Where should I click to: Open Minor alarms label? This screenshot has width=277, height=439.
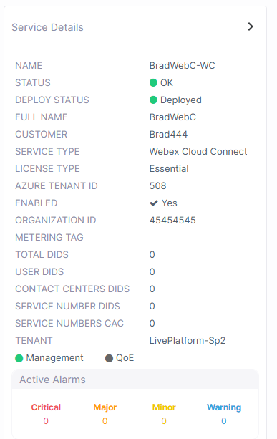click(x=164, y=407)
